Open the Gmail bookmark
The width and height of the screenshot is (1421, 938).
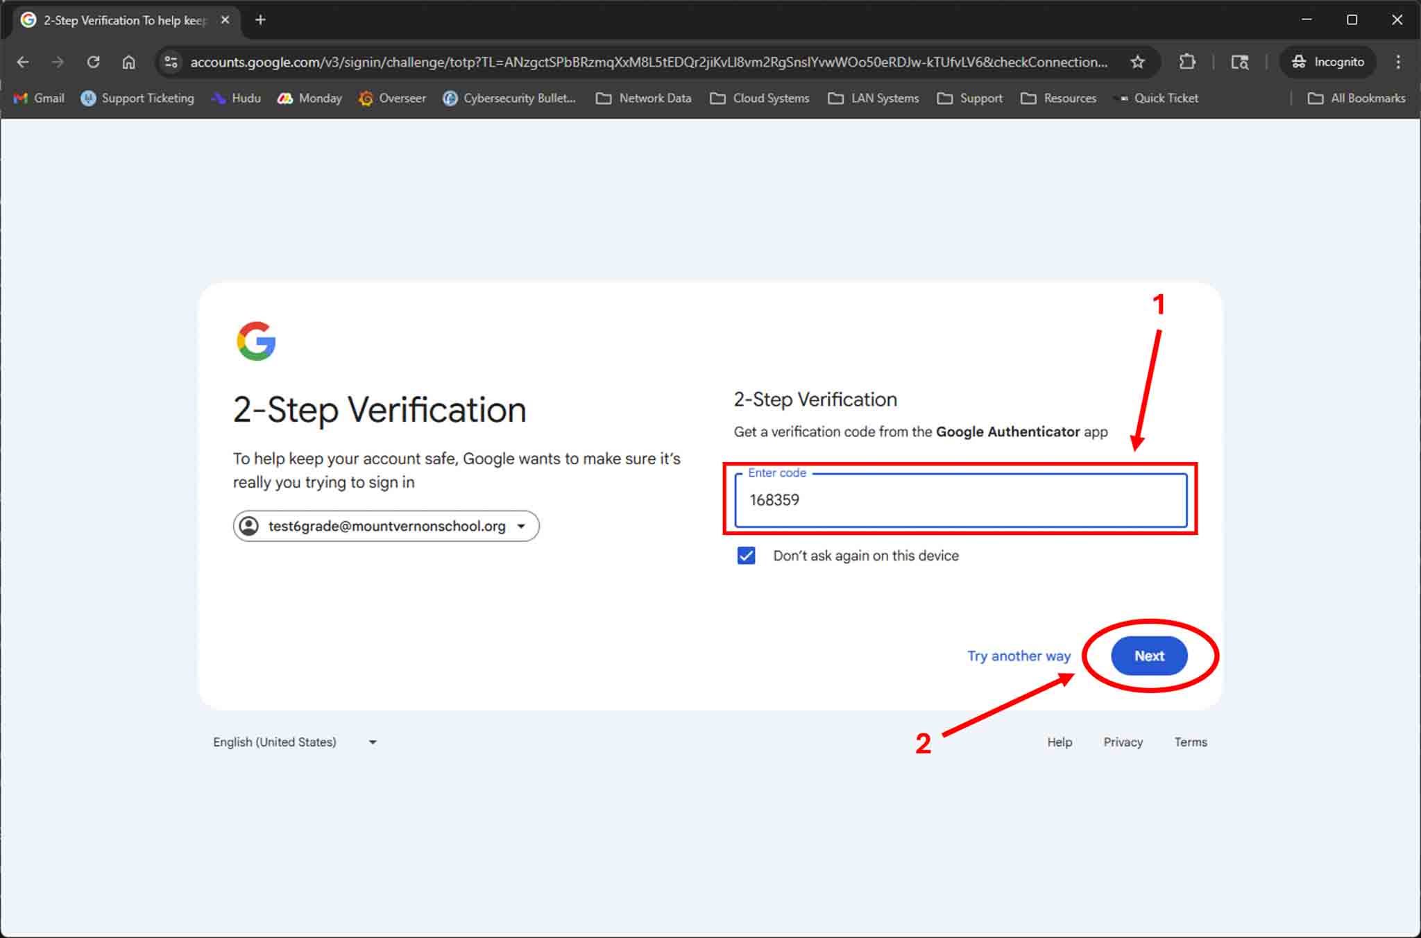click(x=39, y=98)
